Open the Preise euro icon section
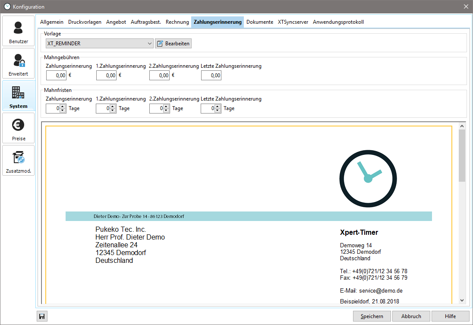 click(x=18, y=128)
